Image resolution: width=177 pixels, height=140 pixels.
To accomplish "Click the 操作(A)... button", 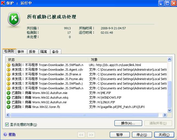I will pos(128,123).
